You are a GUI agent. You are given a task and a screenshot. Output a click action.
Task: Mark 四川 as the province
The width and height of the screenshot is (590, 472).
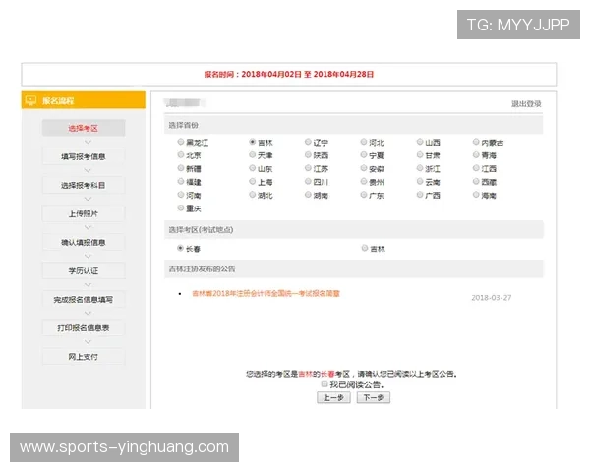point(308,181)
